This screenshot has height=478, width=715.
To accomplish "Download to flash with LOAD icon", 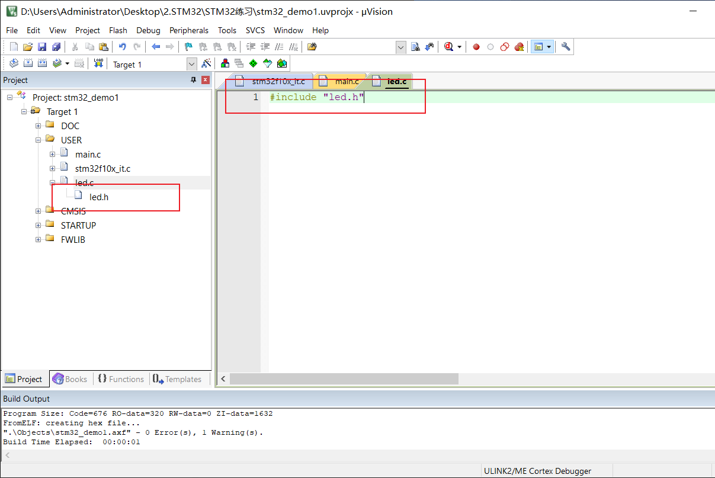I will point(99,63).
